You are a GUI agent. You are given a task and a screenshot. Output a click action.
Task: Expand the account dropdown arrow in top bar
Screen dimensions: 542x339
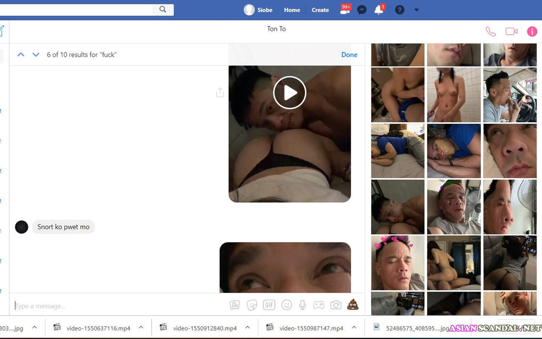point(416,10)
